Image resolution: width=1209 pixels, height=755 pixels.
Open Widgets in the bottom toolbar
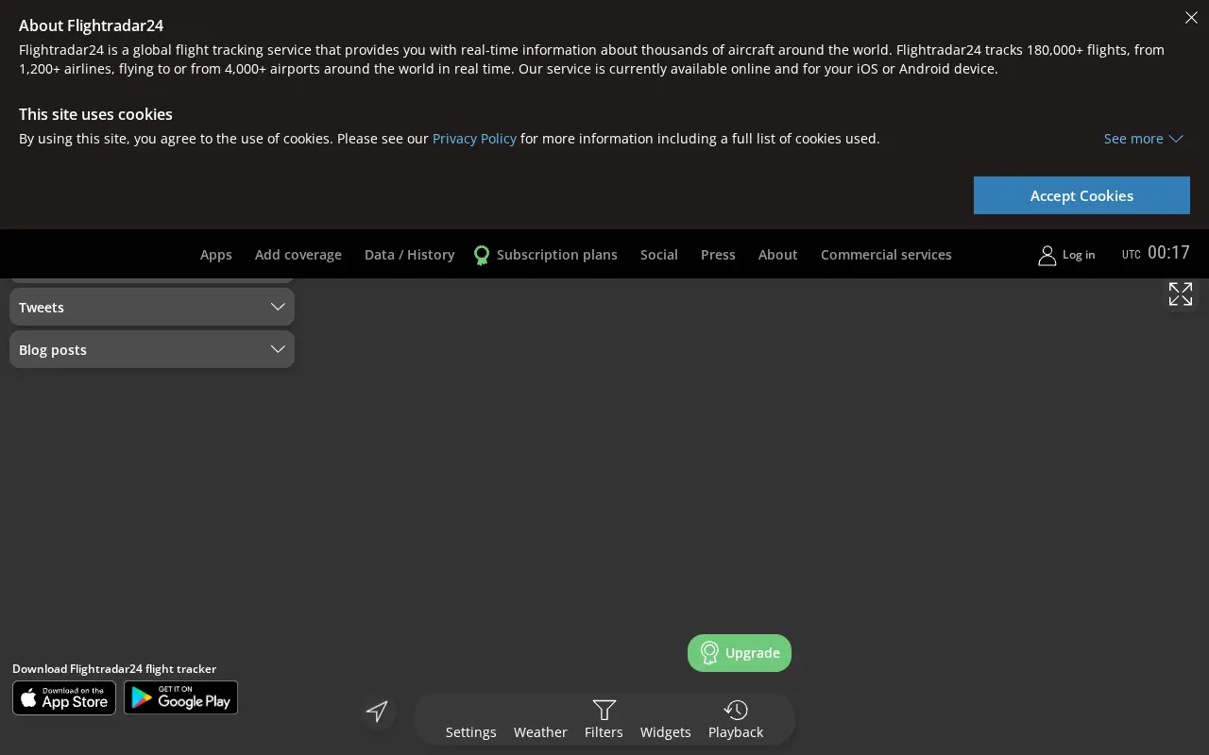tap(666, 731)
